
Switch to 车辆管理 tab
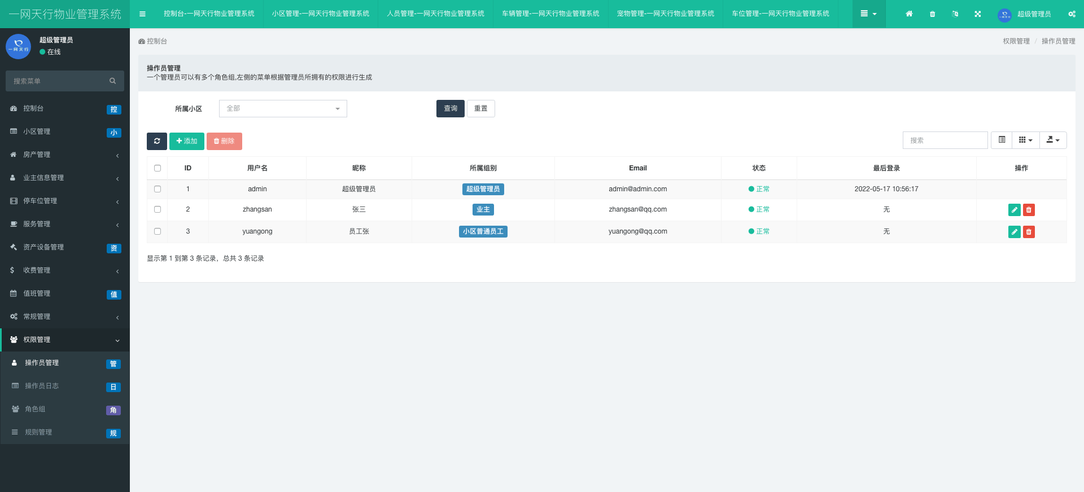[x=550, y=14]
